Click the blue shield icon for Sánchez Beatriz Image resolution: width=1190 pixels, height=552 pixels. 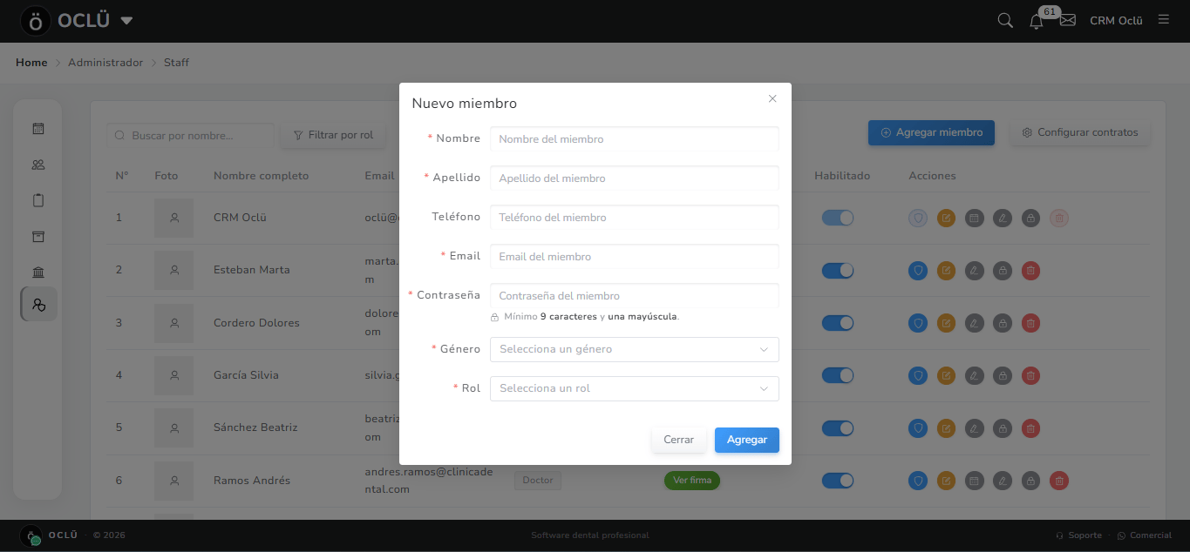coord(917,428)
